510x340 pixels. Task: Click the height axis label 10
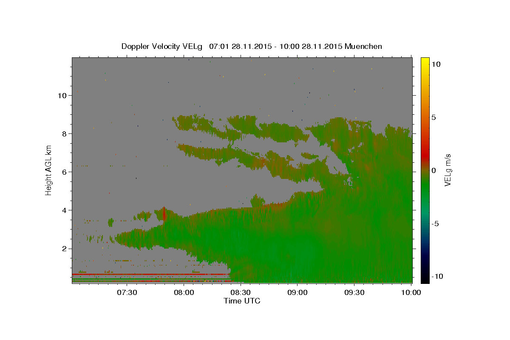pos(62,96)
